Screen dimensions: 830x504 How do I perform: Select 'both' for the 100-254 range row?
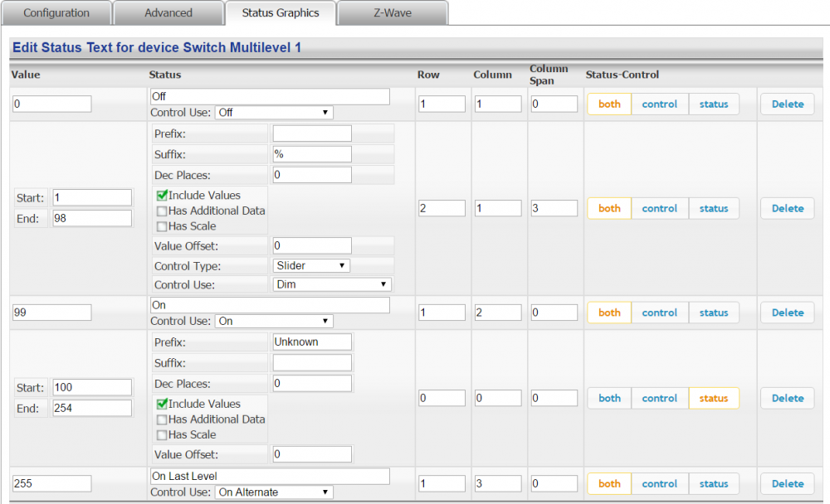(609, 399)
